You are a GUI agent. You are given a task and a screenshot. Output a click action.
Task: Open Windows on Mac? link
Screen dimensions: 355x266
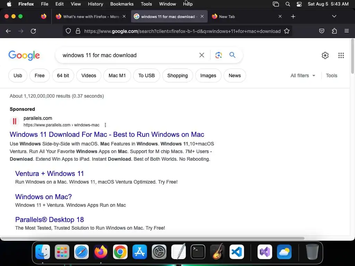tap(43, 197)
